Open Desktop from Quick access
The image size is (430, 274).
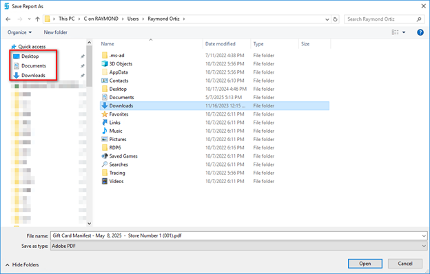[30, 56]
